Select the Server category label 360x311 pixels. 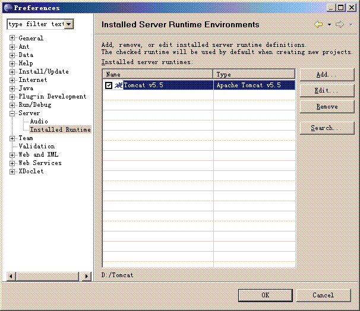coord(29,113)
